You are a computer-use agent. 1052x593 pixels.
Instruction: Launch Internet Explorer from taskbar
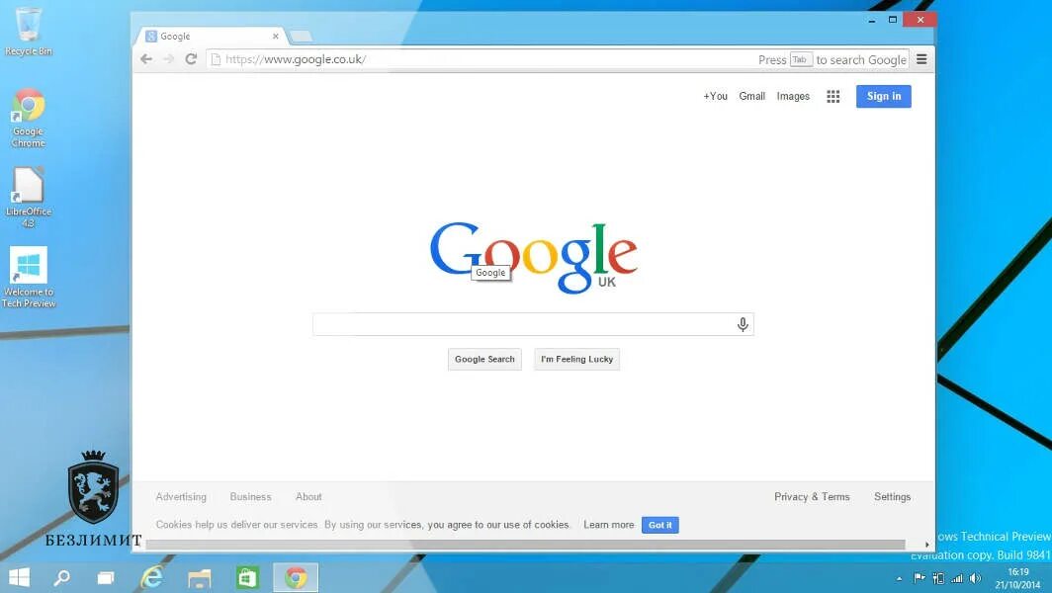pyautogui.click(x=152, y=577)
